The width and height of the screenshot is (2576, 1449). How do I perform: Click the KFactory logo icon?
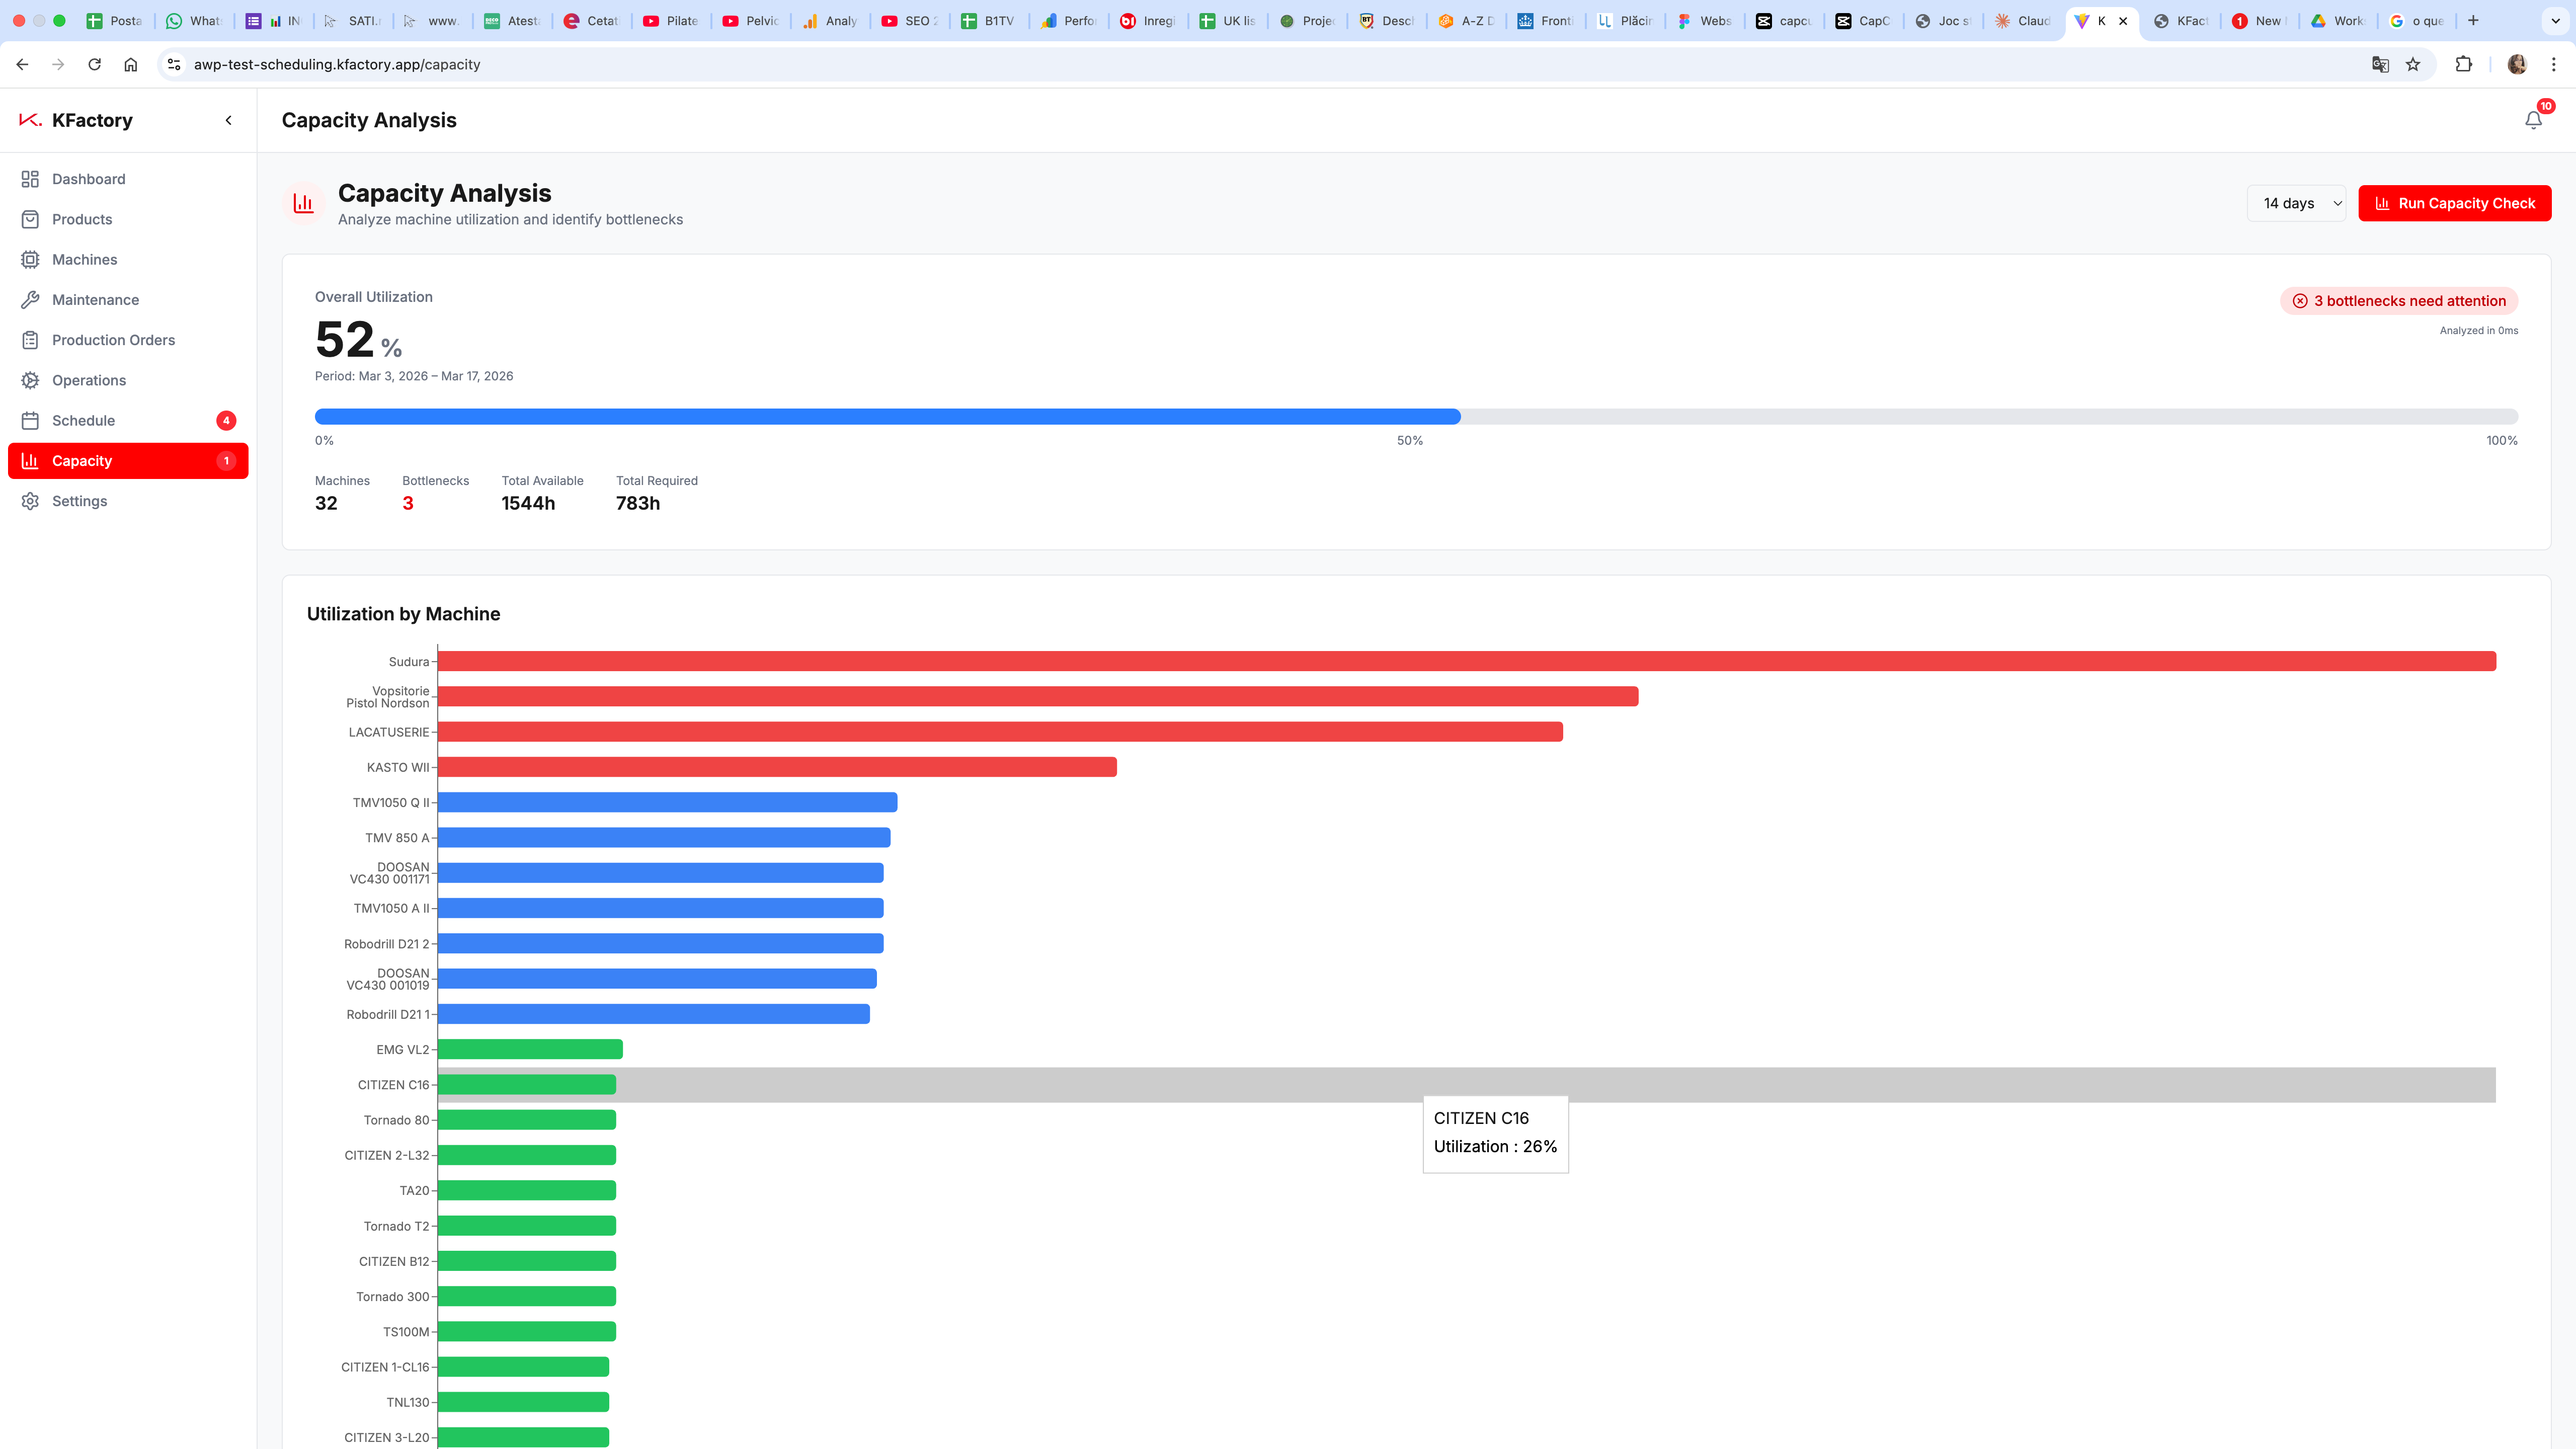click(30, 120)
